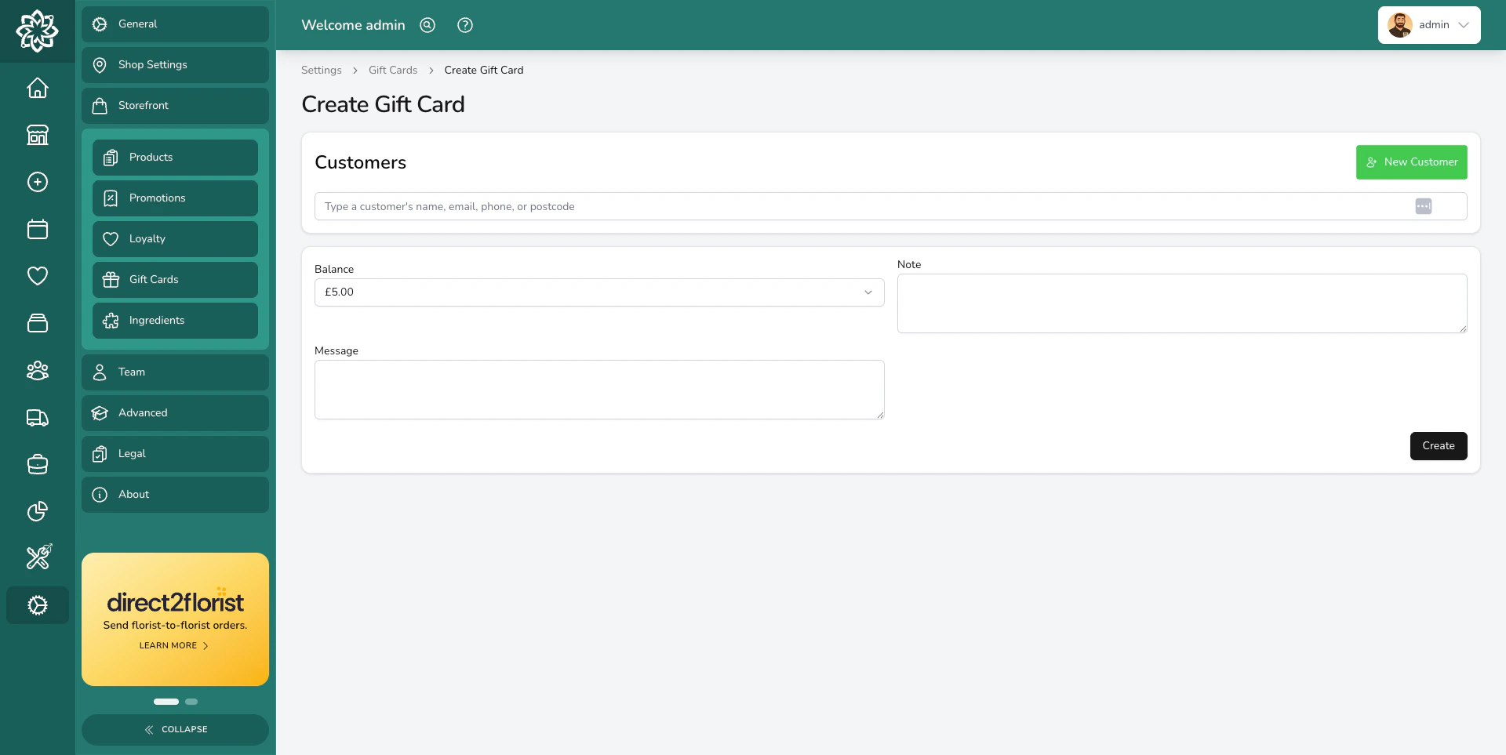Open the calendar icon in the sidebar
Screen dimensions: 1506x755
(37, 229)
